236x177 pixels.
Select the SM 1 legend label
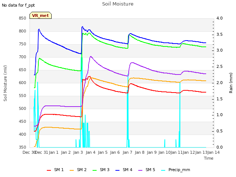point(59,170)
